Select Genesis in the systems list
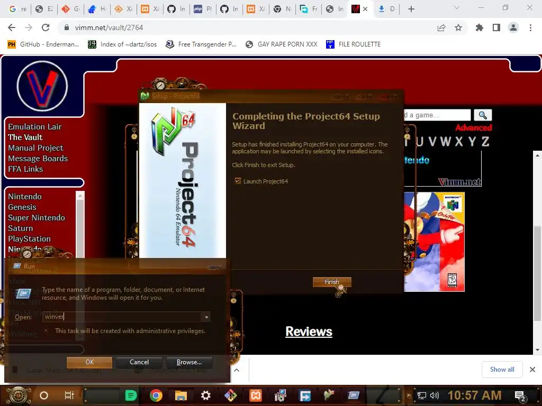Screen dimensions: 542x406 point(22,207)
